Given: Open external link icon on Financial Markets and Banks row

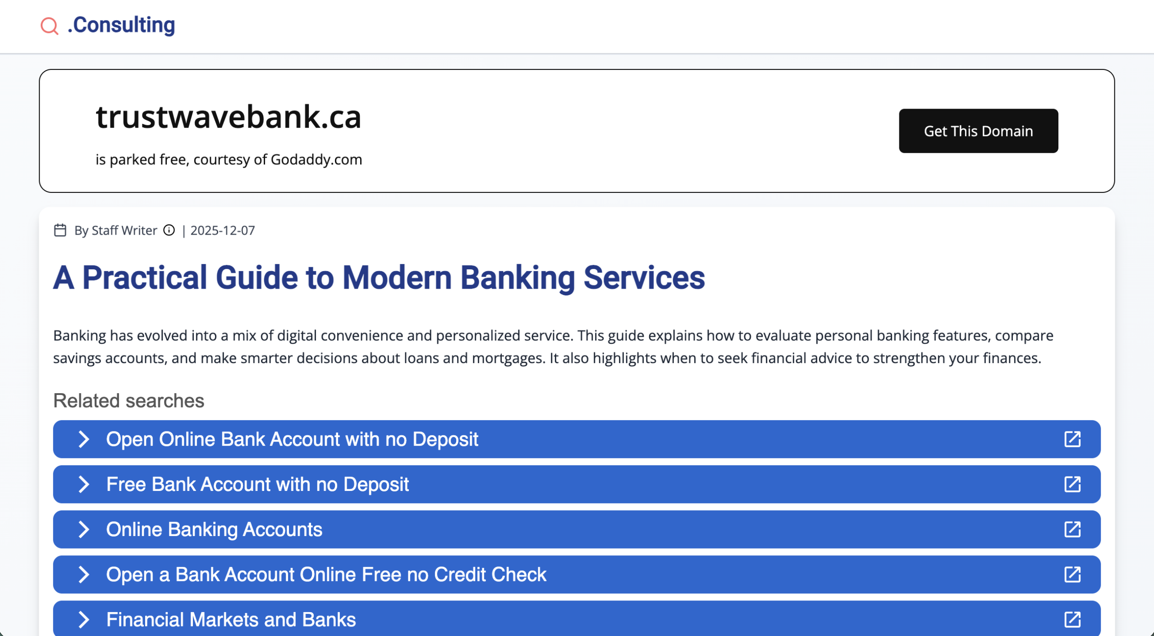Looking at the screenshot, I should 1073,619.
